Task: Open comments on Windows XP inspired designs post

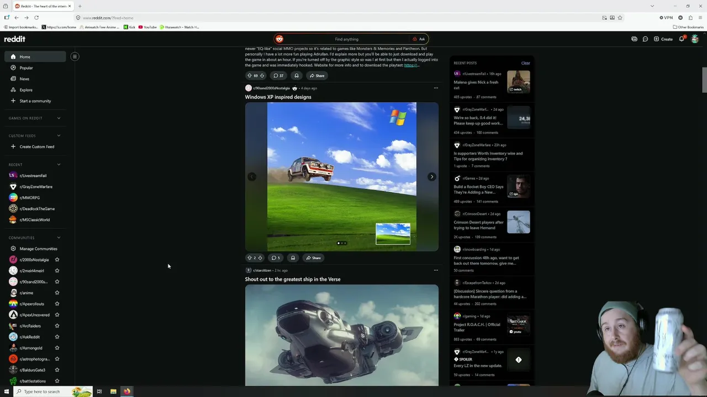Action: tap(276, 257)
